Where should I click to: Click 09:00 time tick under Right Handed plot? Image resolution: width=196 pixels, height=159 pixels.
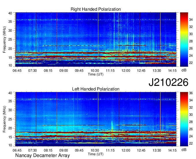[64, 71]
